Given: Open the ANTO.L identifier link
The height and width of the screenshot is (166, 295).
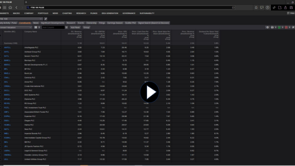Looking at the screenshot, I should tap(7, 47).
